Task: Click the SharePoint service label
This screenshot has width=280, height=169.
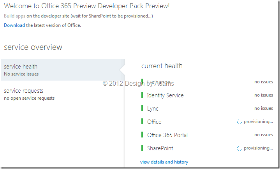Action: tap(160, 148)
